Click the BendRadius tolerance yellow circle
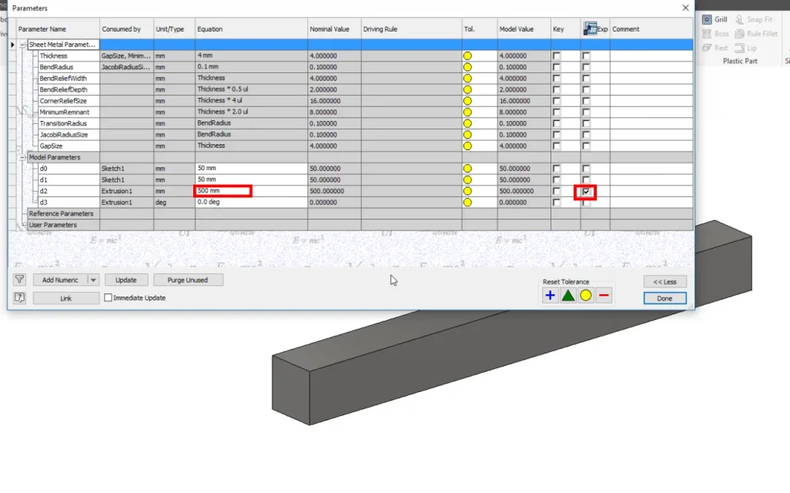The image size is (790, 493). [467, 67]
